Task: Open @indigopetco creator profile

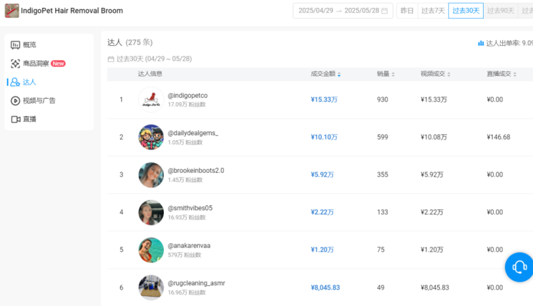Action: click(x=187, y=96)
